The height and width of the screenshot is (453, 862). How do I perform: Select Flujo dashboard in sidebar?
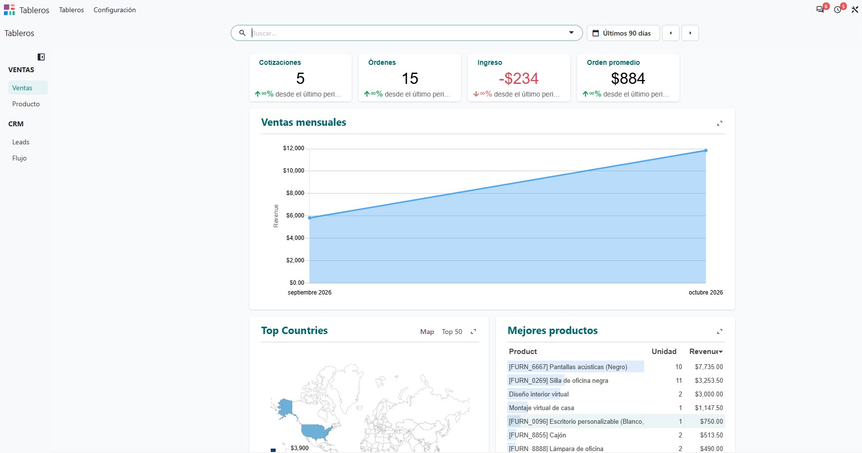click(x=28, y=158)
